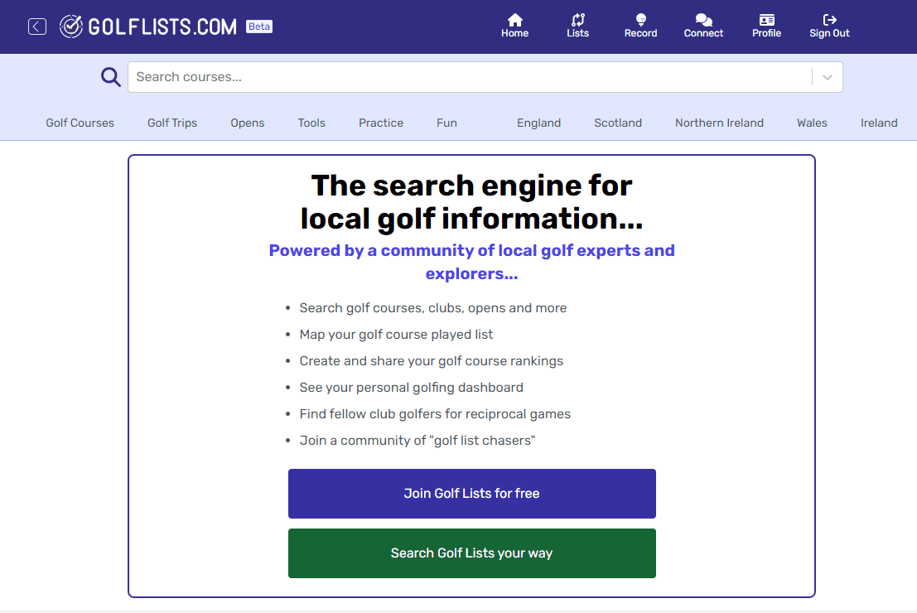This screenshot has width=917, height=613.
Task: Click the magnifying glass search icon
Action: coord(110,76)
